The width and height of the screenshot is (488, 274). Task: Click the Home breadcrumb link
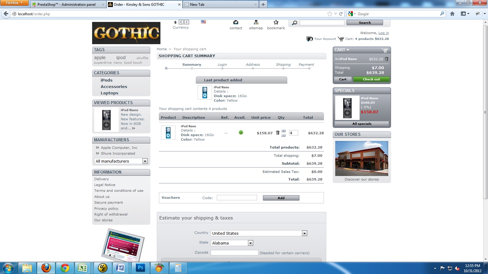(x=162, y=49)
